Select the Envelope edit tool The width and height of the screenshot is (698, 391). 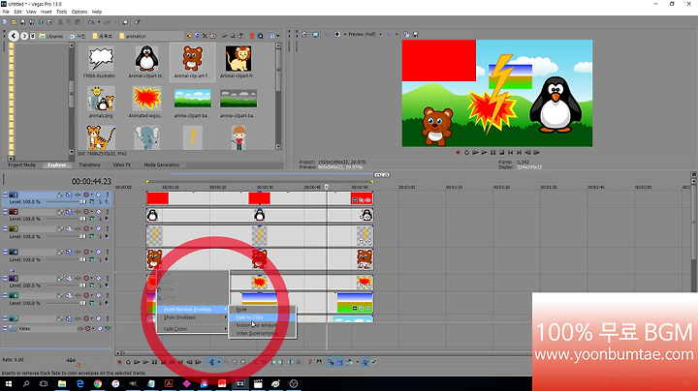pyautogui.click(x=226, y=362)
